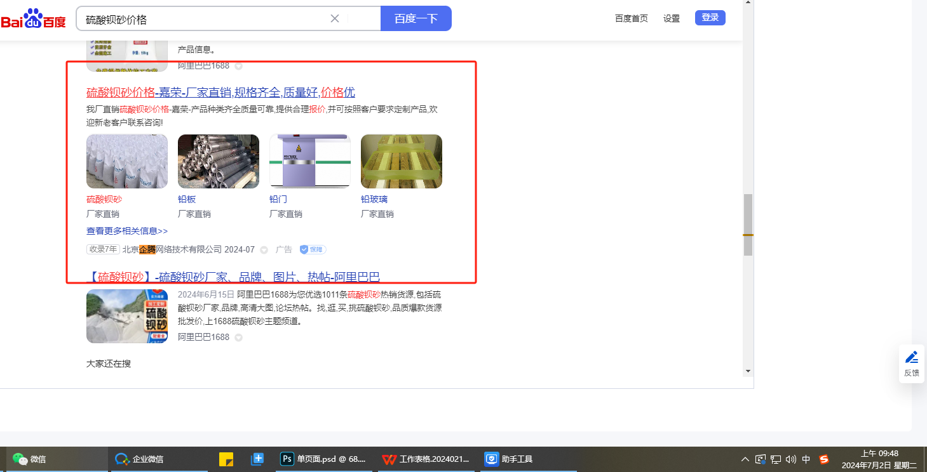Viewport: 927px width, 472px height.
Task: Click the volume speaker tray icon
Action: click(x=791, y=459)
